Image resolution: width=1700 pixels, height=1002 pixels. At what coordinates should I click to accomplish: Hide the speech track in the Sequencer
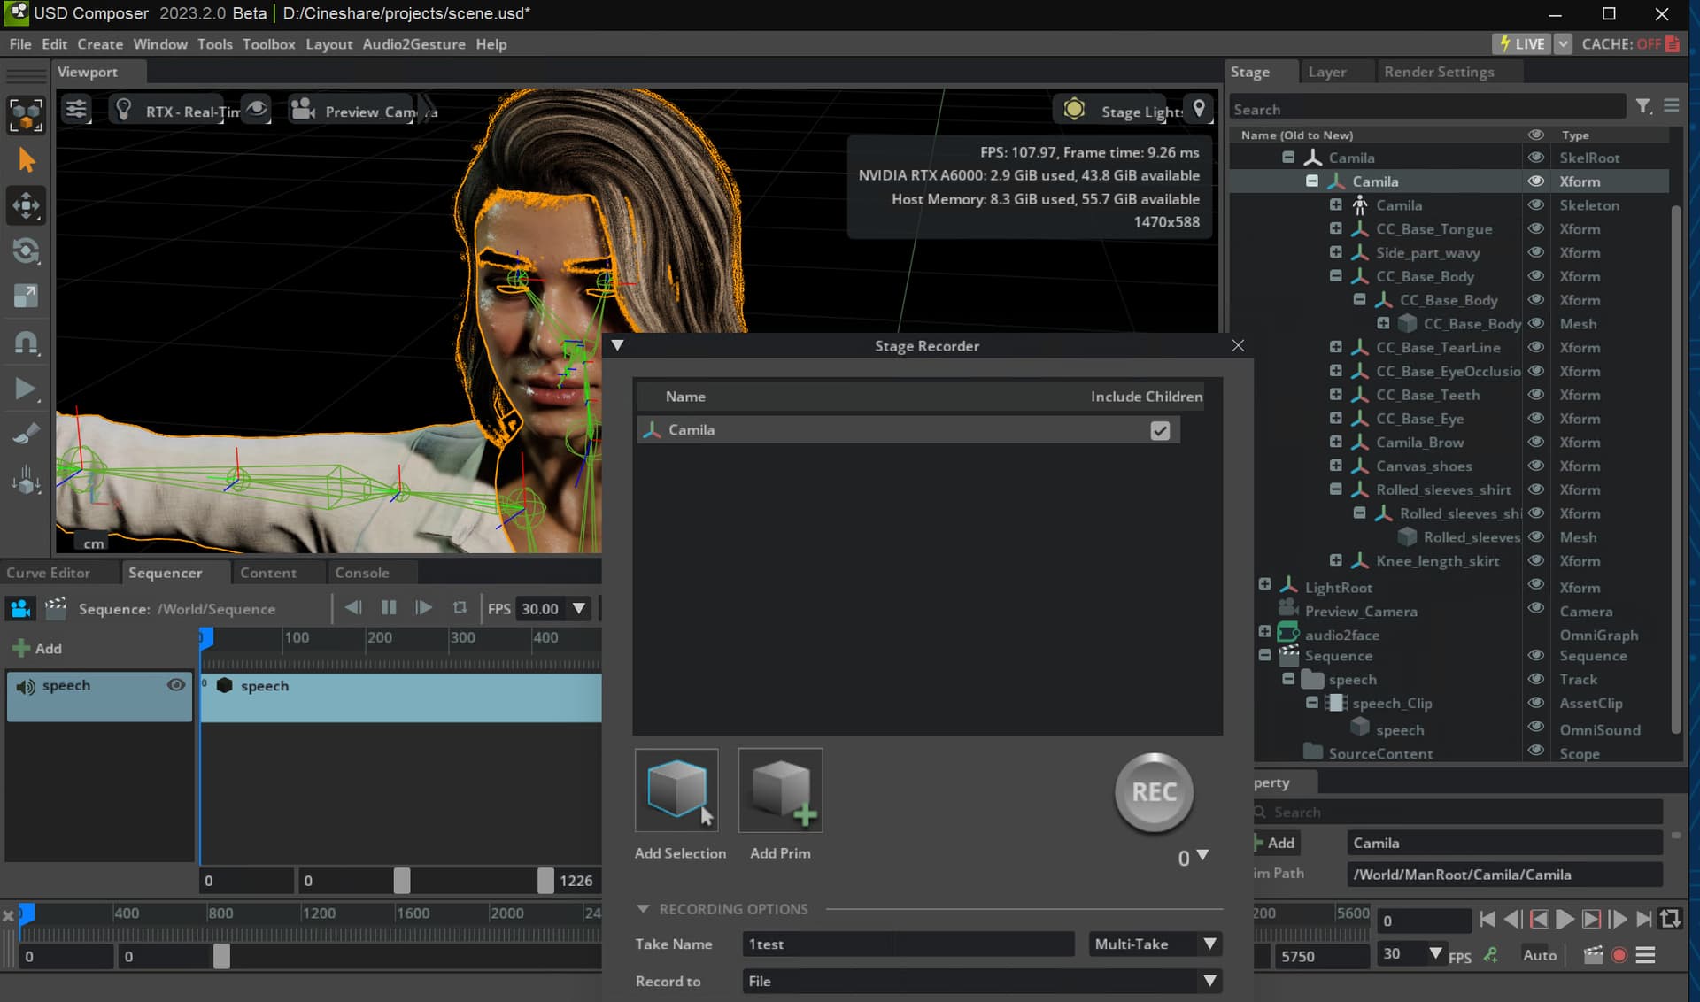(176, 685)
